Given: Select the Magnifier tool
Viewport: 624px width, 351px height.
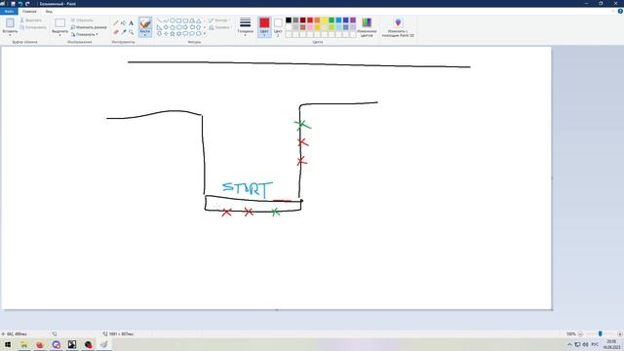Looking at the screenshot, I should 131,32.
